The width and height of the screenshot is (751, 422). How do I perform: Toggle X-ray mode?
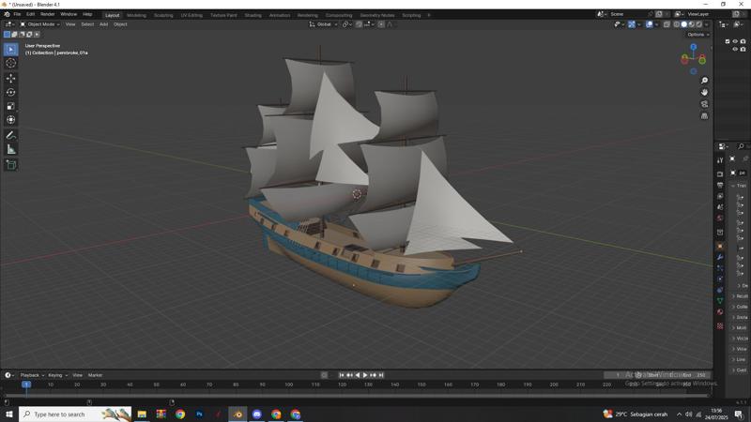(667, 24)
